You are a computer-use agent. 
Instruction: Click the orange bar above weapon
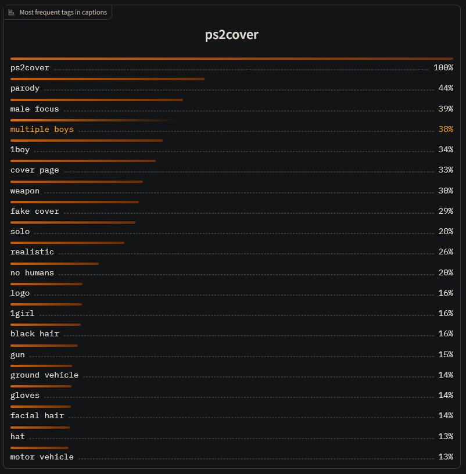77,182
